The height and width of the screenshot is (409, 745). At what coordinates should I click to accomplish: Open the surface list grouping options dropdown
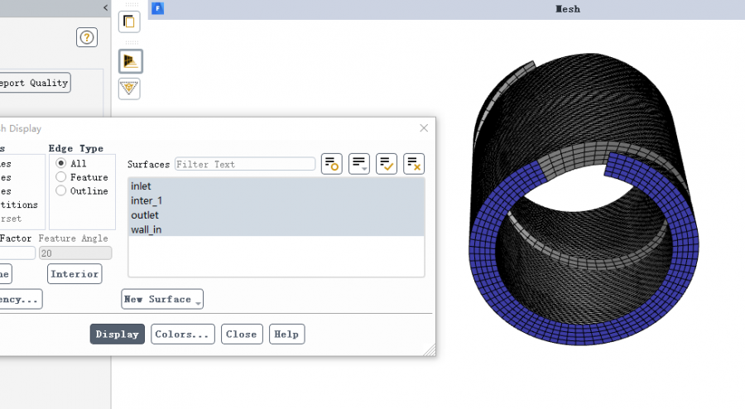click(359, 164)
